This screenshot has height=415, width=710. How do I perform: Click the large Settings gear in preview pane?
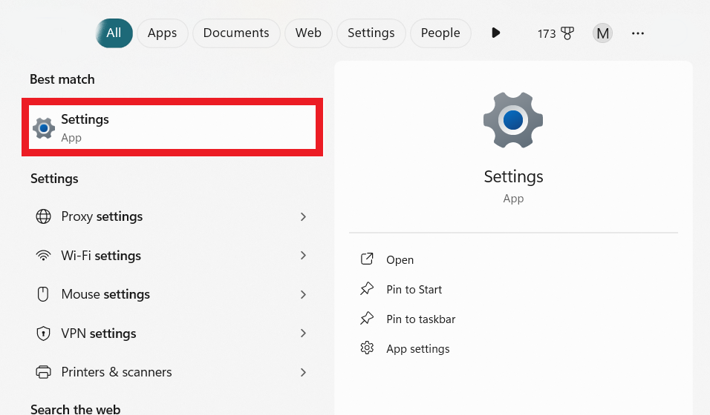point(513,120)
